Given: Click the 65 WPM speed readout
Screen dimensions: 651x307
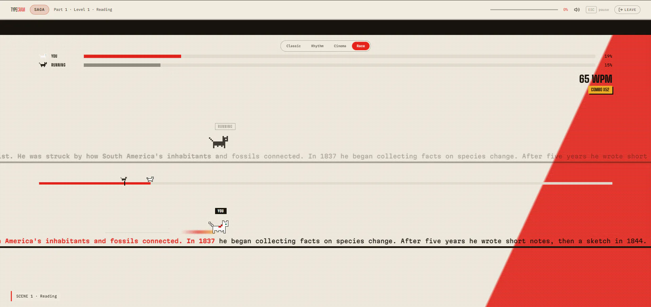Looking at the screenshot, I should coord(595,79).
